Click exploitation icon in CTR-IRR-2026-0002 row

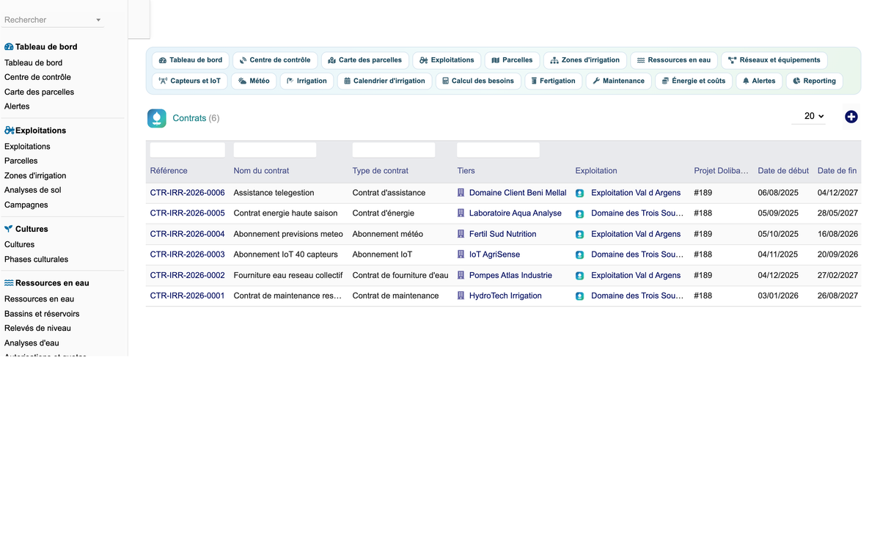click(580, 276)
